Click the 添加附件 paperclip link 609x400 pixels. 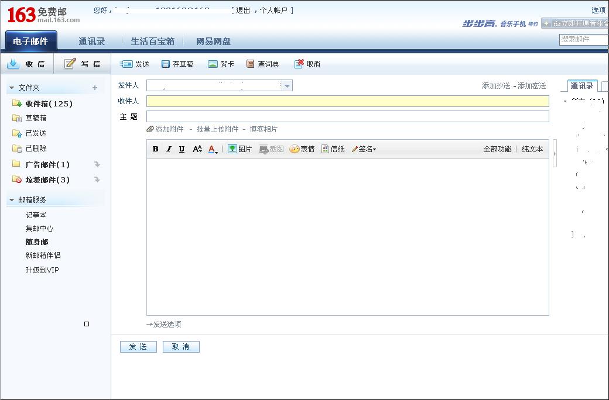[x=165, y=129]
